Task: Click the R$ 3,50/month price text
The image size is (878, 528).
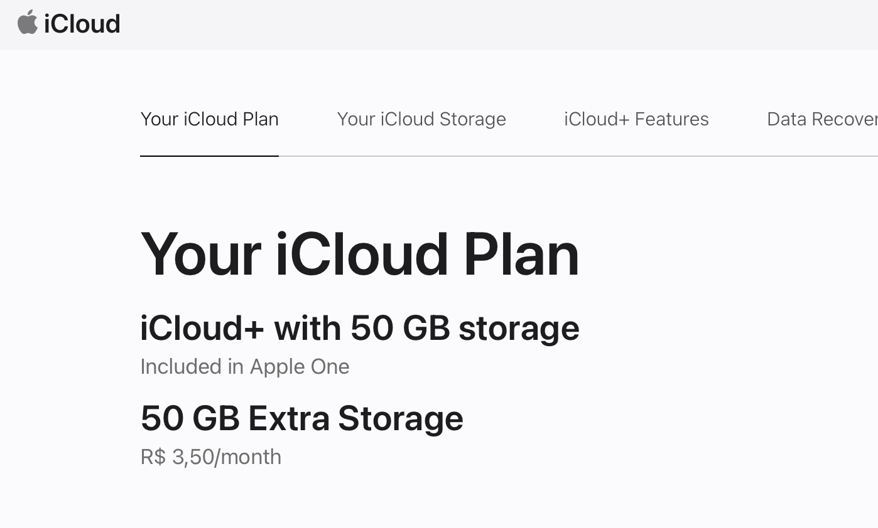Action: (x=210, y=457)
